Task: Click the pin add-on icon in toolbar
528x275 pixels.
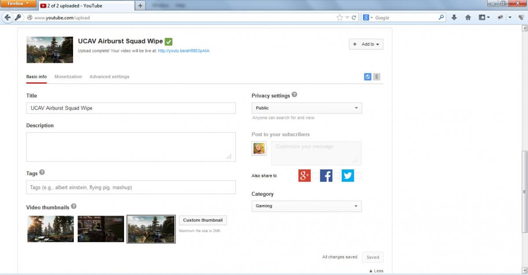Action: coord(500,18)
